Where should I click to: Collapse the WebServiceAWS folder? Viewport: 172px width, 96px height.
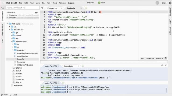(11, 41)
